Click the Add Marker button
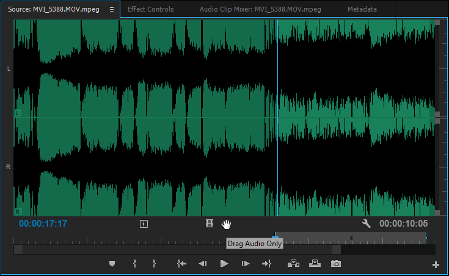 112,264
